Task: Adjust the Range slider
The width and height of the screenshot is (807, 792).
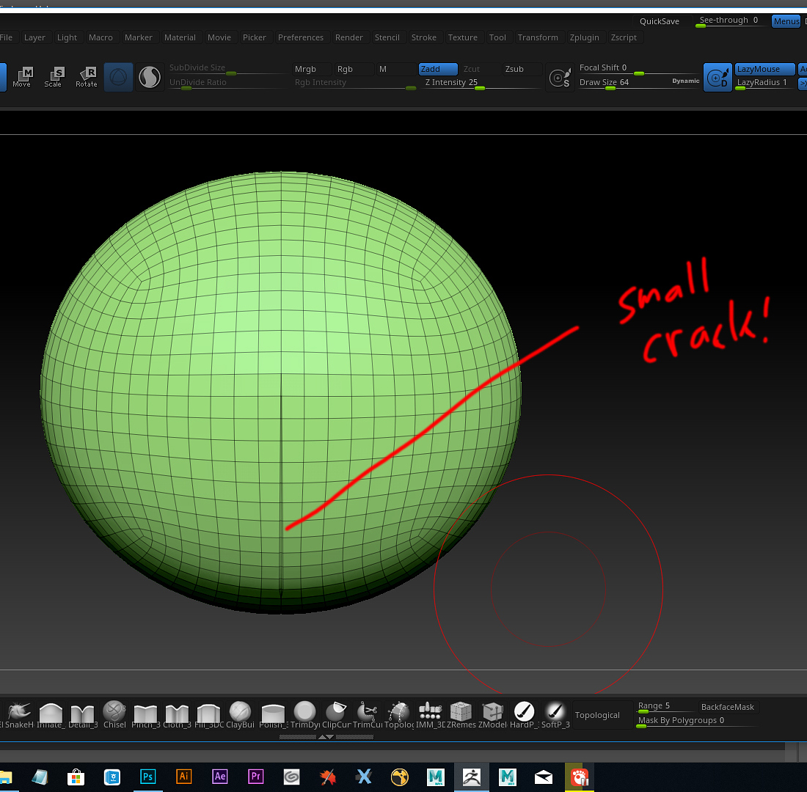Action: point(665,707)
